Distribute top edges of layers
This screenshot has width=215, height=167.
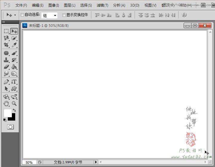141,15
